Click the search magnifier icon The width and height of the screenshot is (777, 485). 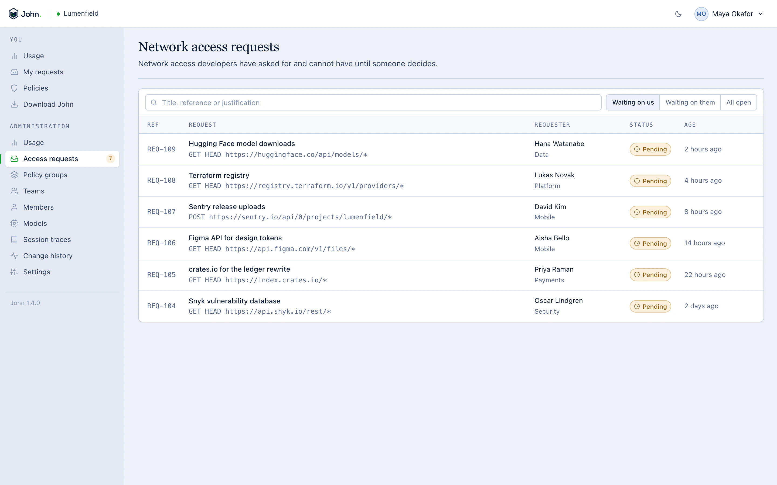[154, 102]
